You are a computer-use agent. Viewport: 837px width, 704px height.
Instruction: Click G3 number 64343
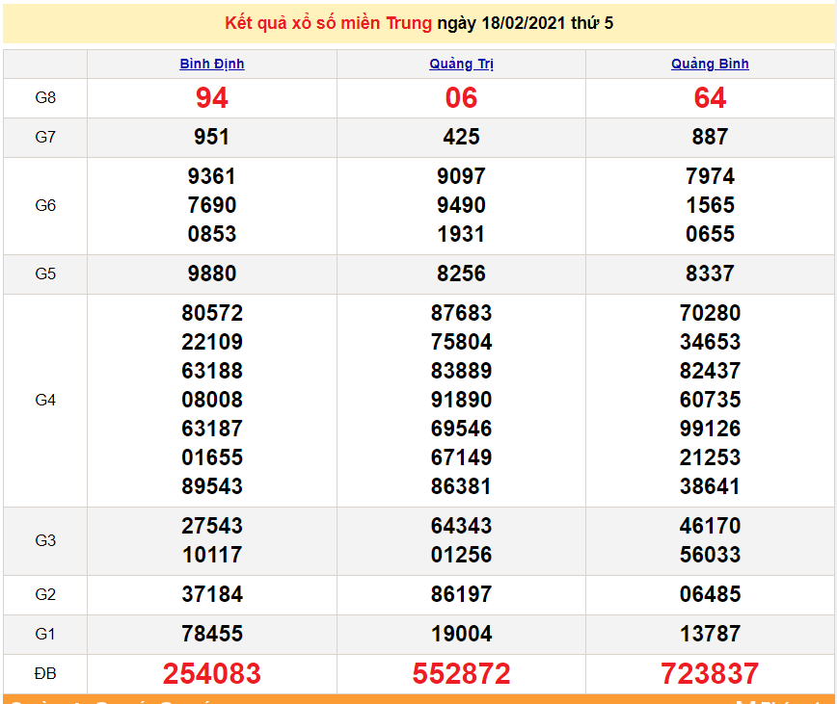pyautogui.click(x=461, y=526)
